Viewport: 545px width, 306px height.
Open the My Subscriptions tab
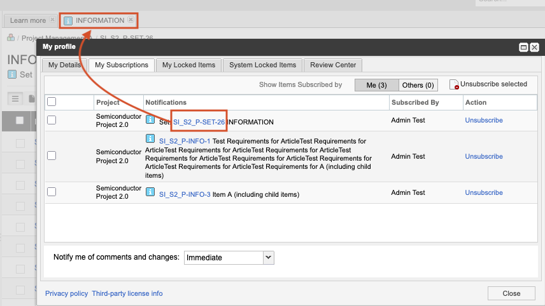(x=122, y=65)
